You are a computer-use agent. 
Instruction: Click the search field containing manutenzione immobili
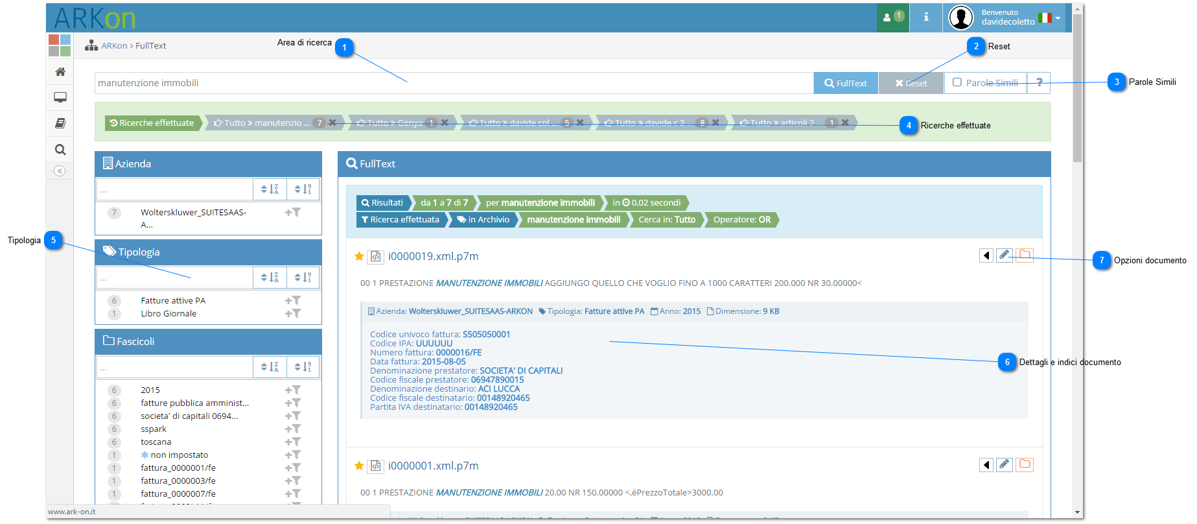coord(454,83)
